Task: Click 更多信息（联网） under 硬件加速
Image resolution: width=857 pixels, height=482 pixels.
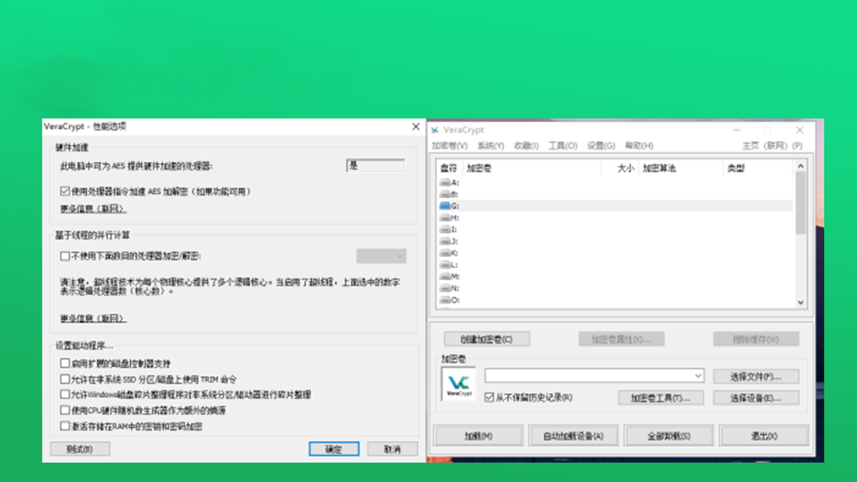Action: [93, 209]
